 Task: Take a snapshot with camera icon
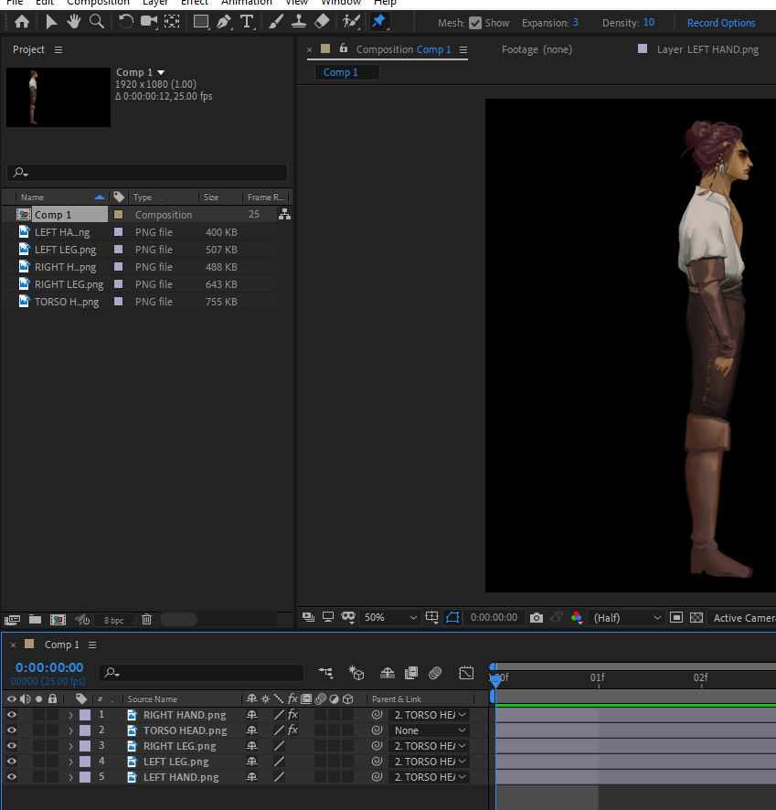click(x=537, y=618)
